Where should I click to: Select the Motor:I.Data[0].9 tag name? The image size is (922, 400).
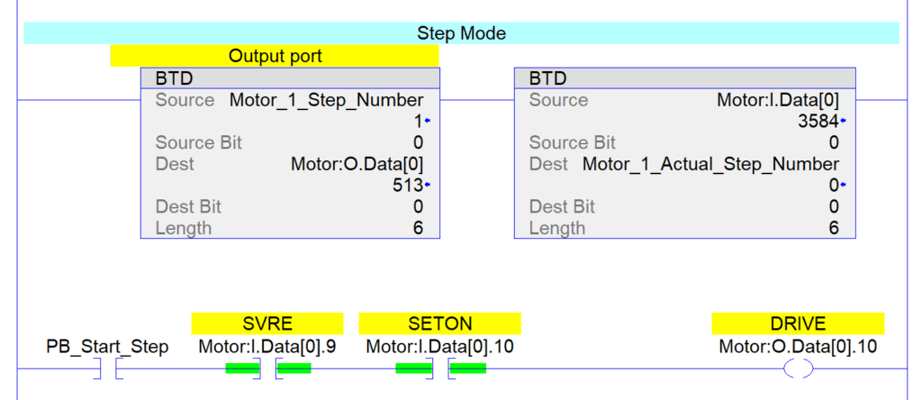pyautogui.click(x=267, y=347)
